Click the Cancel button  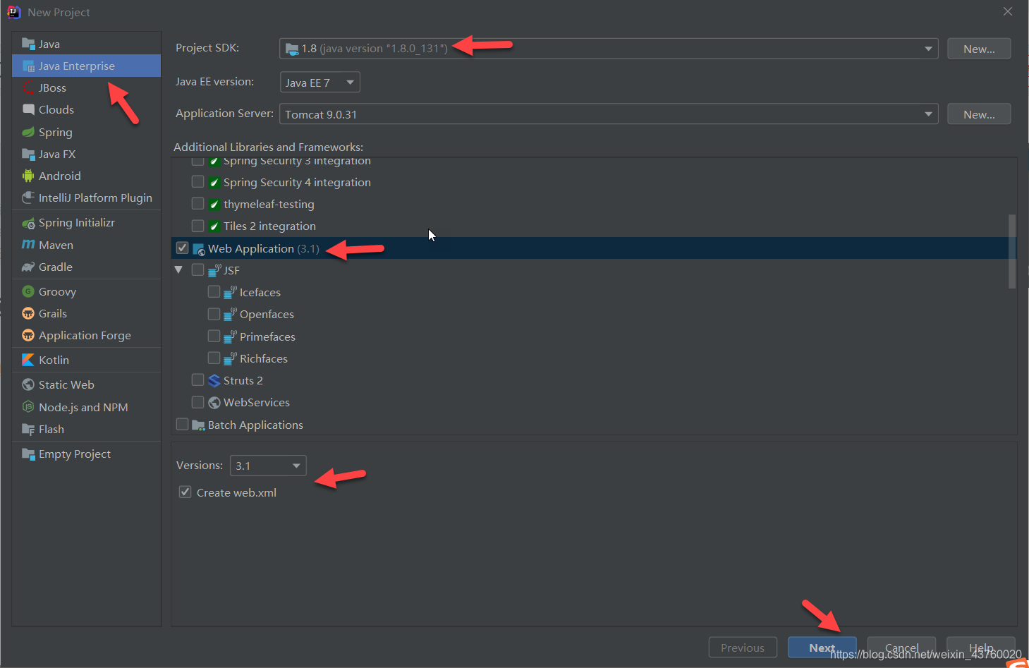[901, 648]
